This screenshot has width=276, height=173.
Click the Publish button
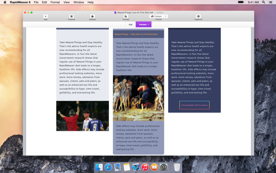coord(156,16)
